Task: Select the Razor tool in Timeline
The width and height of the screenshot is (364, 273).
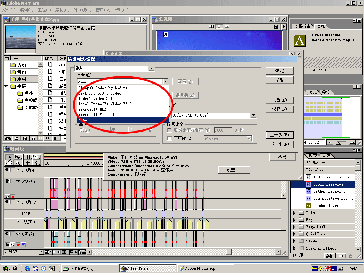Action: pos(37,157)
